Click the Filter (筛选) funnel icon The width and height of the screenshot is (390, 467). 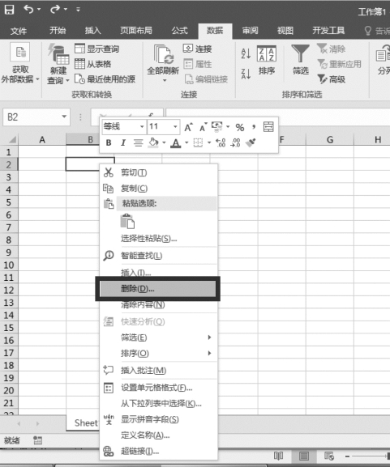300,53
